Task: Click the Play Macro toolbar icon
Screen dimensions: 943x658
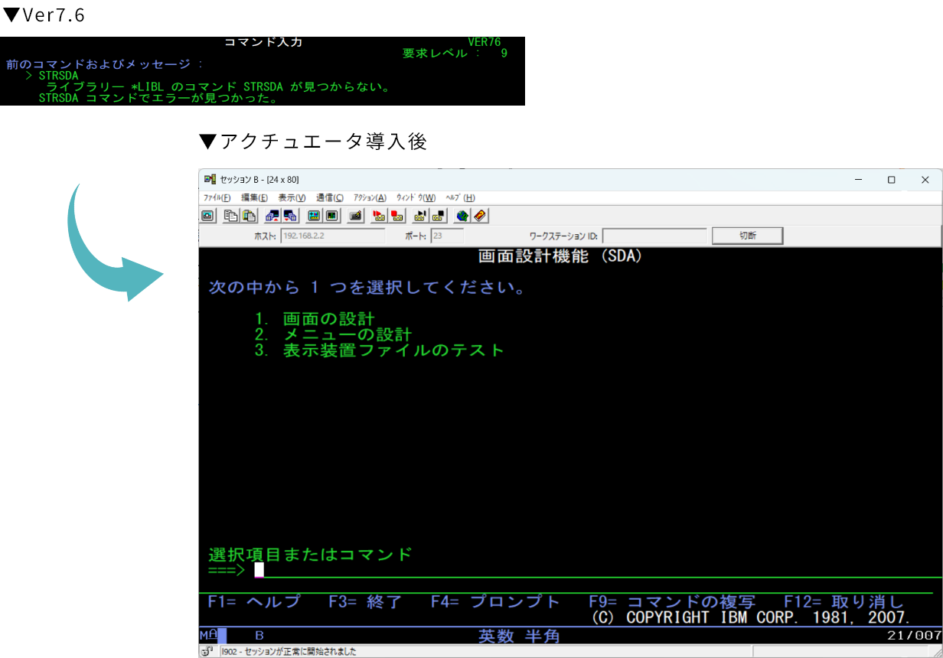Action: 419,216
